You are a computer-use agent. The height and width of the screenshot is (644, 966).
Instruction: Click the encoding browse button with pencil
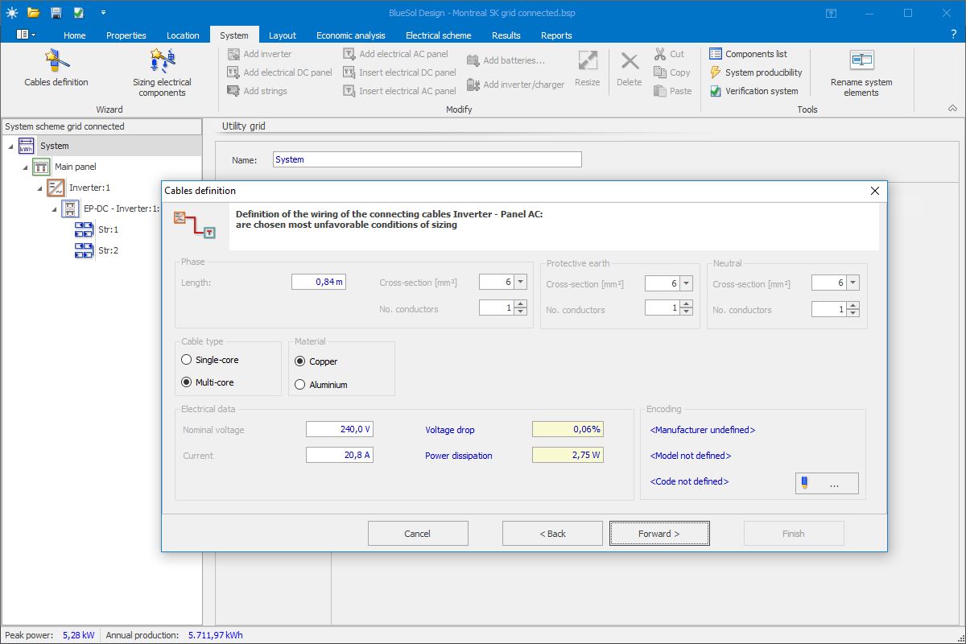point(827,483)
